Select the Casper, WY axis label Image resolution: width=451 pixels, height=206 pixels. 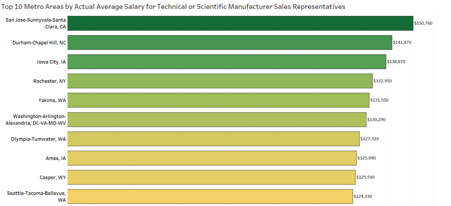pyautogui.click(x=53, y=177)
